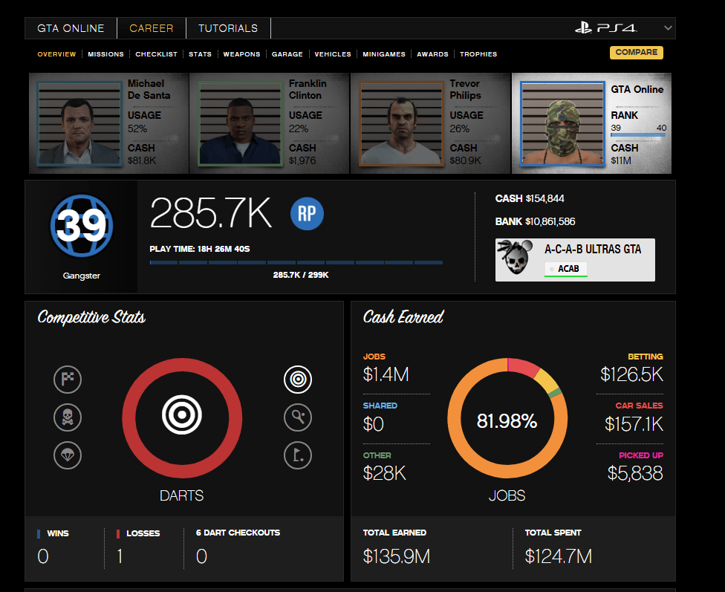Click the 81.98% center percentage

pyautogui.click(x=507, y=421)
